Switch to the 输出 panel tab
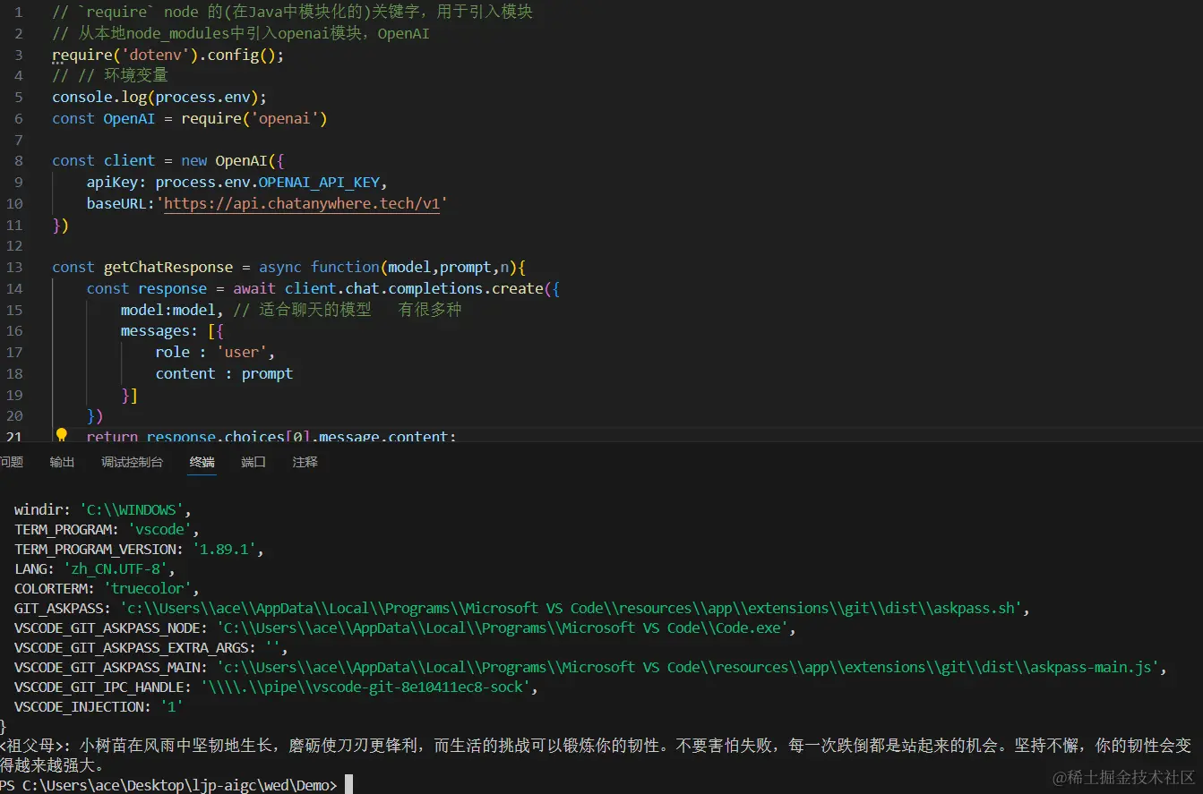Image resolution: width=1203 pixels, height=794 pixels. point(63,462)
